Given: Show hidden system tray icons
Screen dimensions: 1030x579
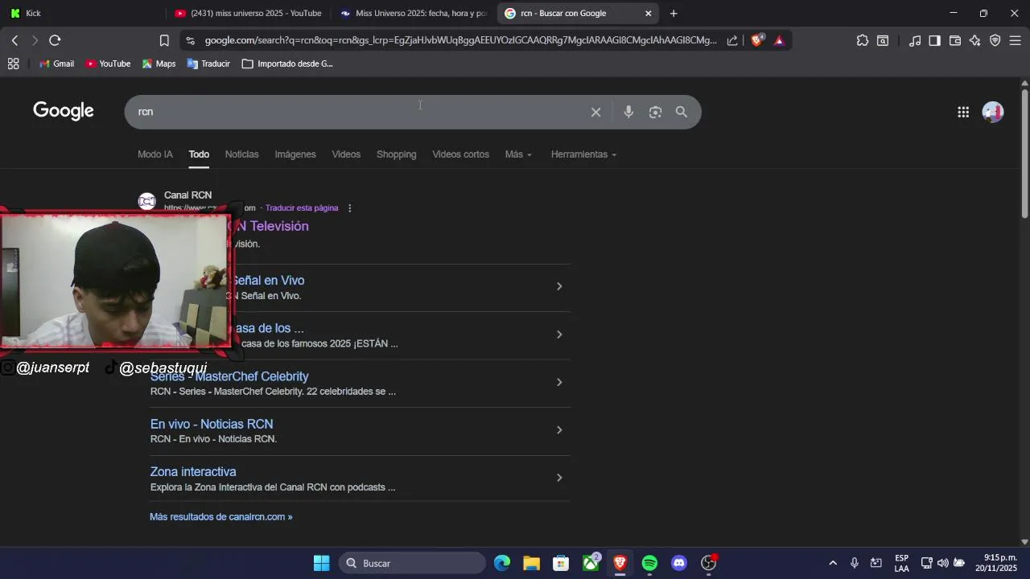Looking at the screenshot, I should (833, 563).
